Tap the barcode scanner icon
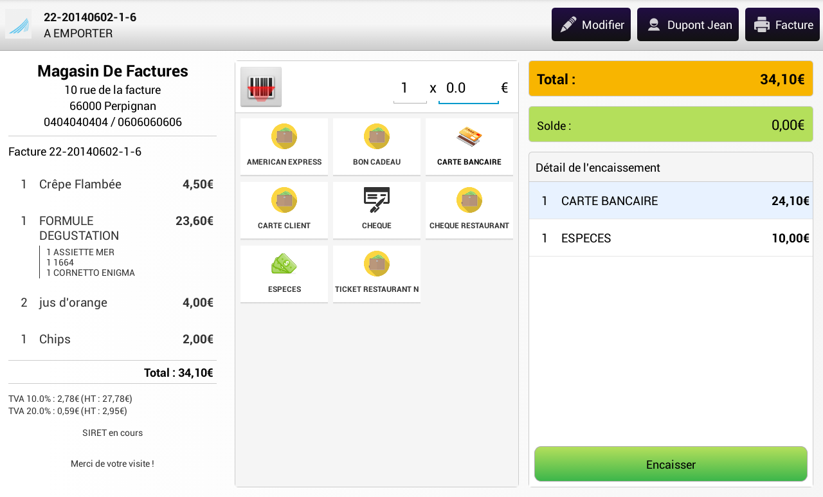The height and width of the screenshot is (497, 823). point(261,87)
